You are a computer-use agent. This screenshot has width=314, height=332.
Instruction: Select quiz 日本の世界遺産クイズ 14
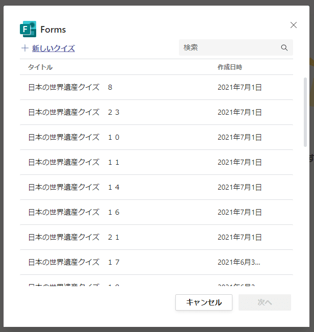[x=156, y=187]
